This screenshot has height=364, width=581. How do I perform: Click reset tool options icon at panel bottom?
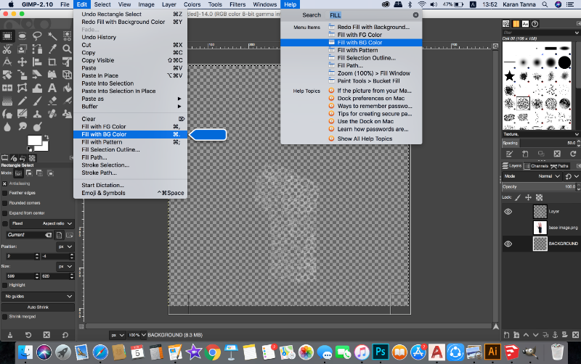click(x=65, y=335)
